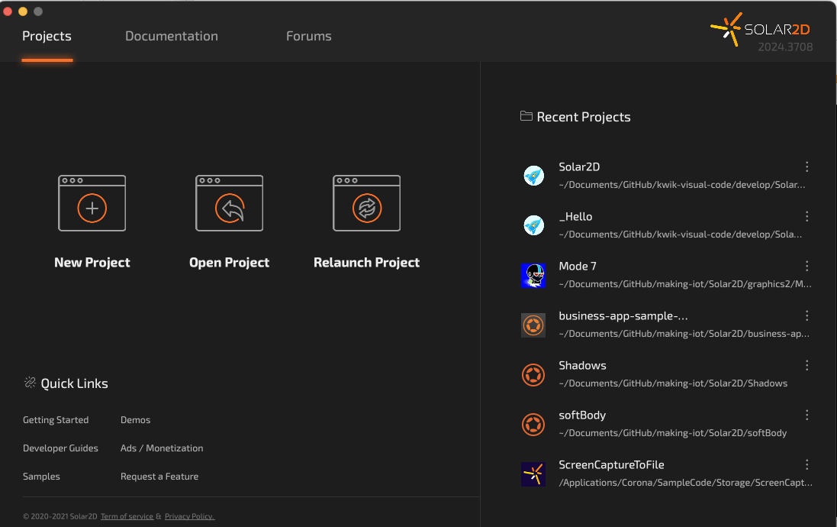
Task: Select the softBody recent project name
Action: coord(582,415)
